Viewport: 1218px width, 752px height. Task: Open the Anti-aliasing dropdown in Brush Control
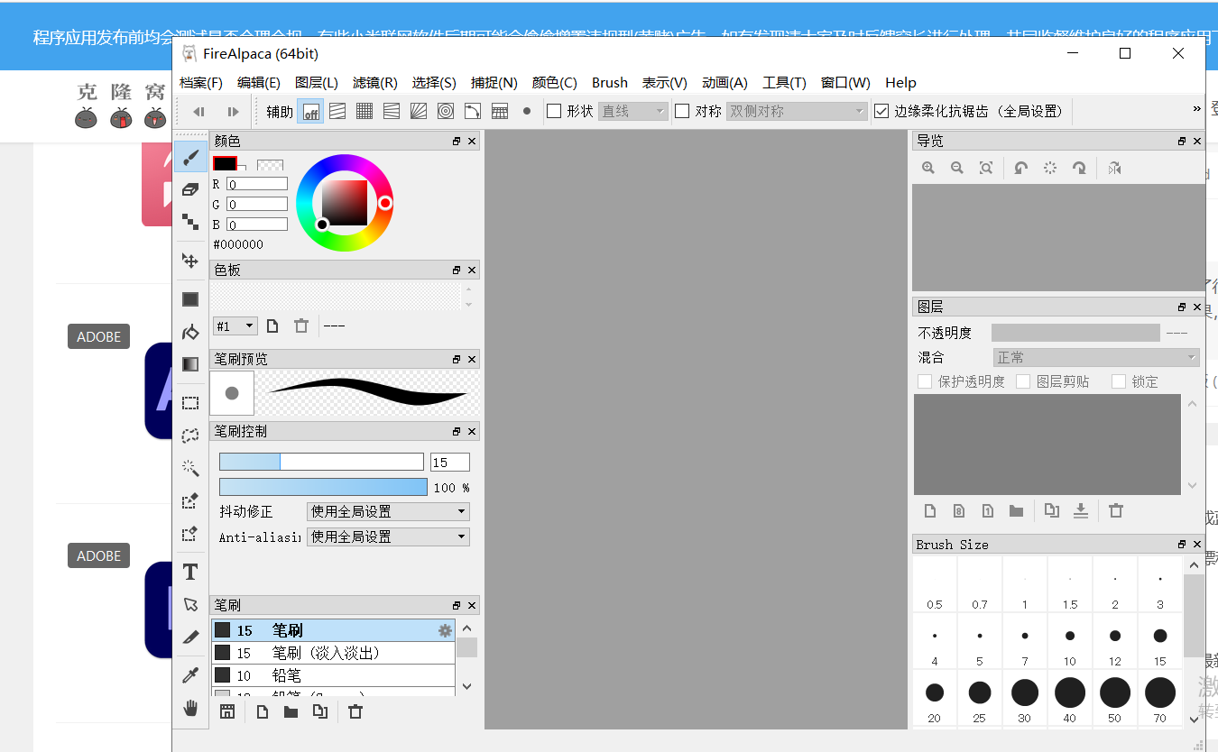388,536
